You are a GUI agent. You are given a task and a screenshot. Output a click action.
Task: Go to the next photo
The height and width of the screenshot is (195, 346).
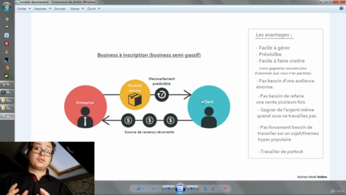192,188
